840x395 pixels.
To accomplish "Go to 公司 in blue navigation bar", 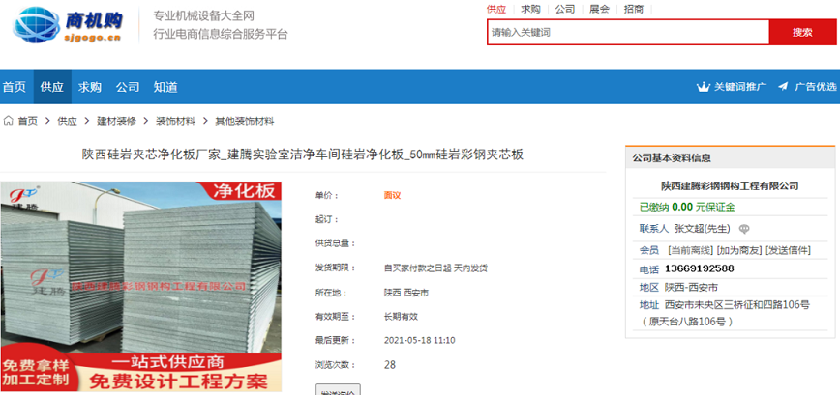I will [128, 87].
